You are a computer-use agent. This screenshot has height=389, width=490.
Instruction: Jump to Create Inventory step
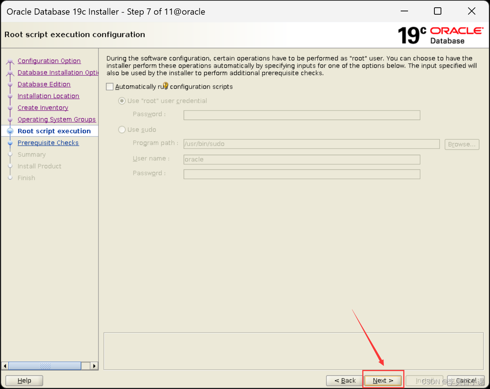pos(43,108)
